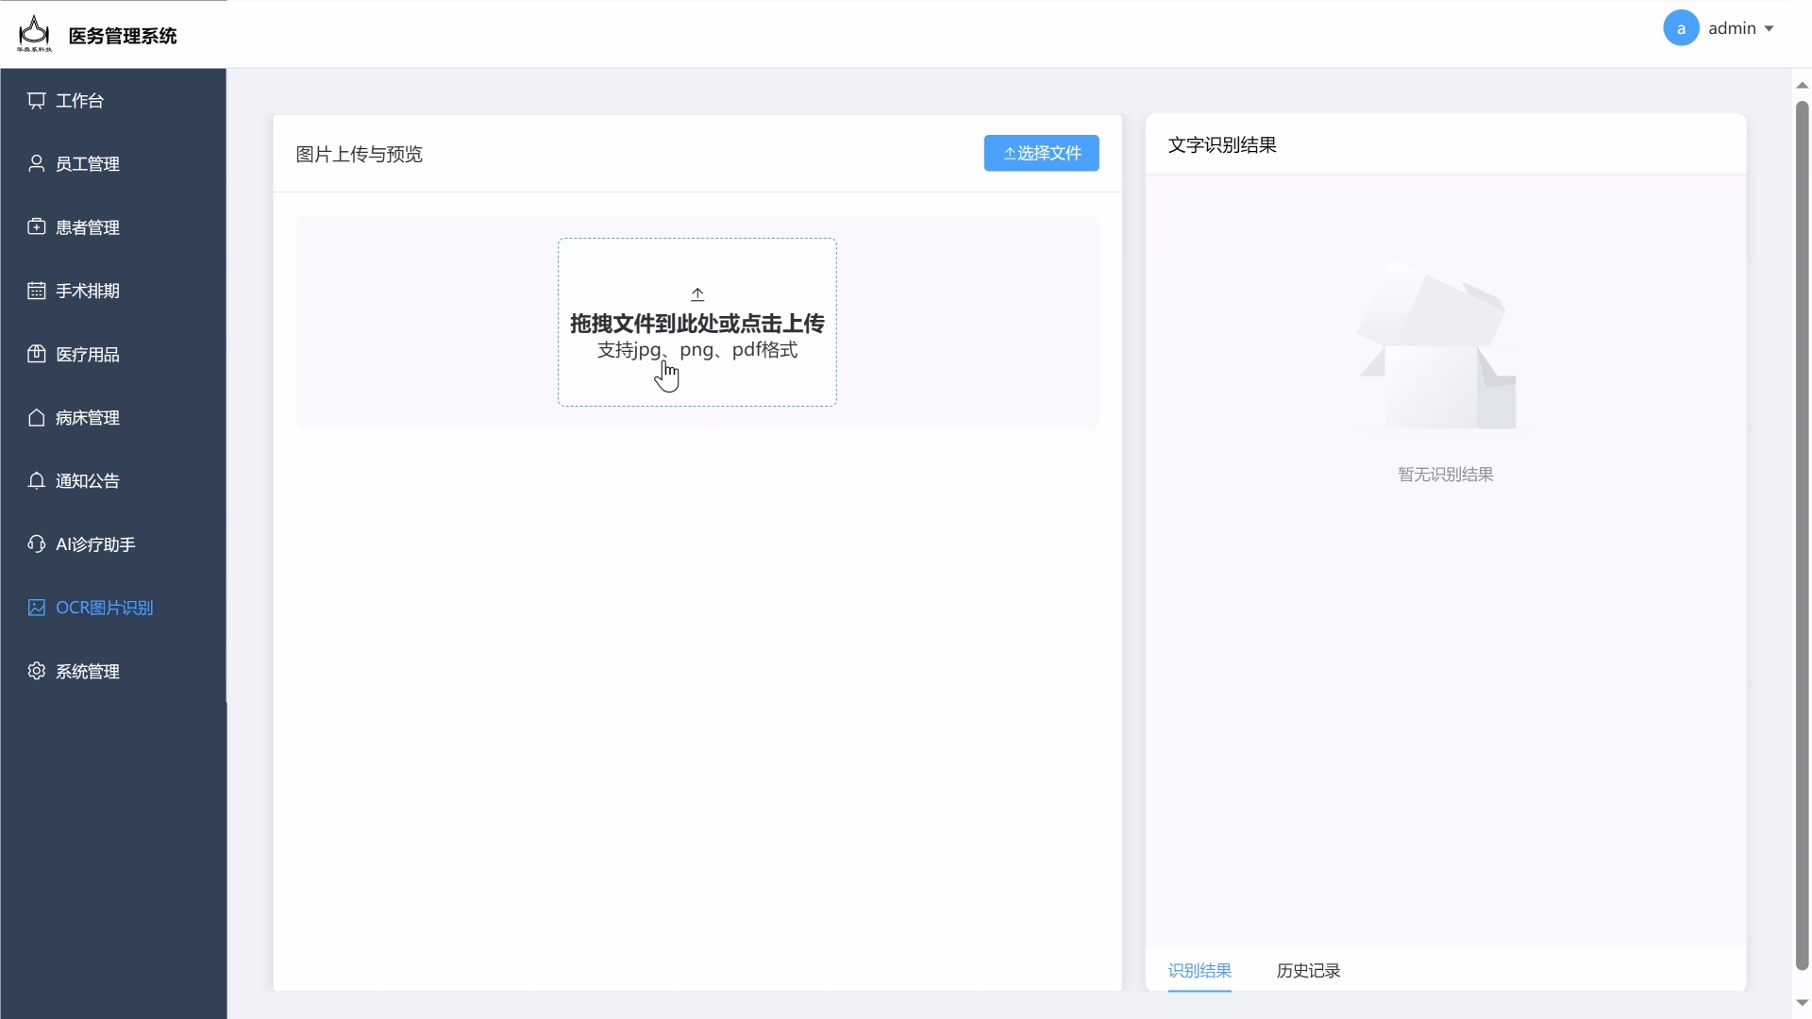Screen dimensions: 1812x1019
Task: Click the medical supplies box icon
Action: 36,354
